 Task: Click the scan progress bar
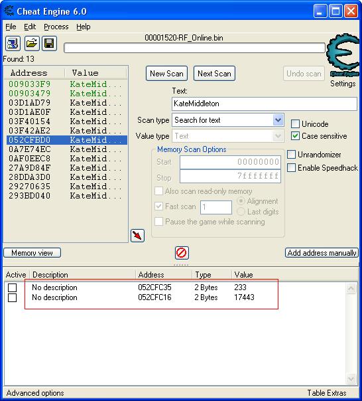coord(194,48)
